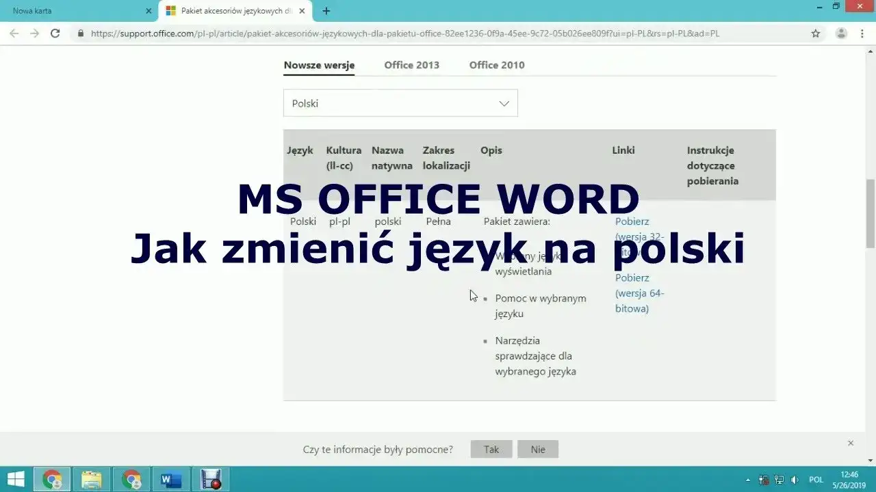Viewport: 876px width, 492px height.
Task: Answer 'Nie' to the helpfulness question
Action: (538, 449)
